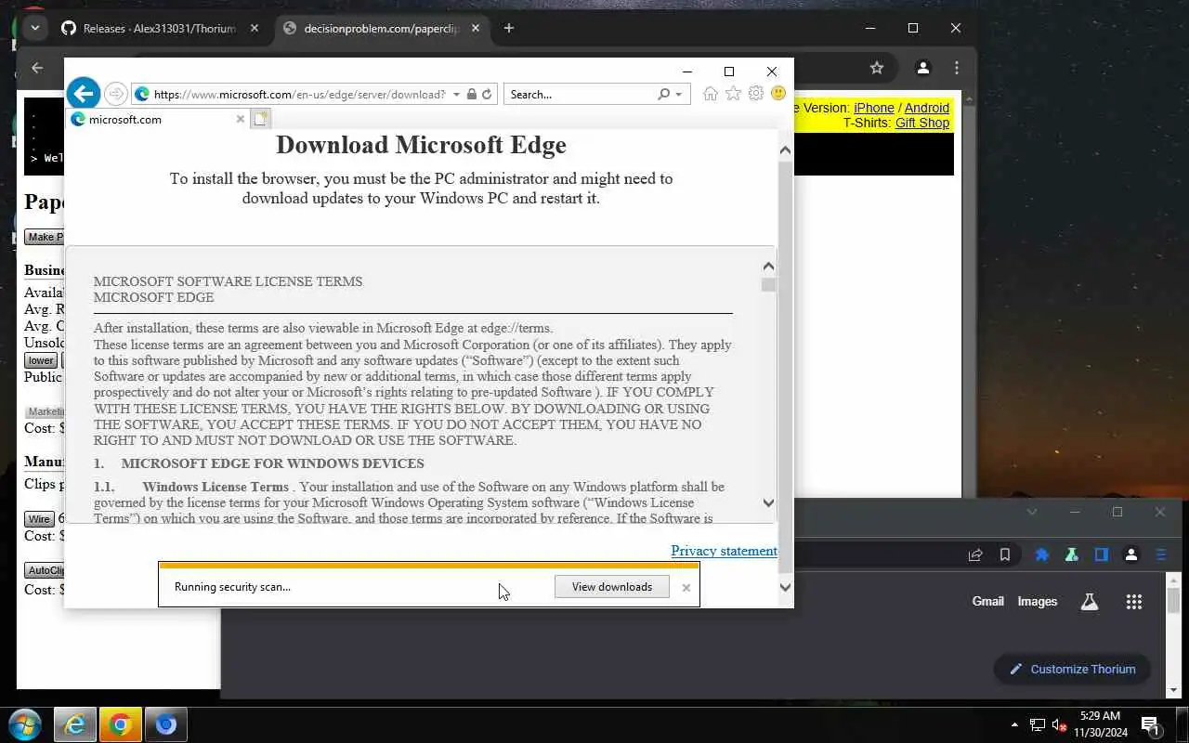Open Thorium tab search chevron in title bar
1189x743 pixels.
pos(1032,512)
